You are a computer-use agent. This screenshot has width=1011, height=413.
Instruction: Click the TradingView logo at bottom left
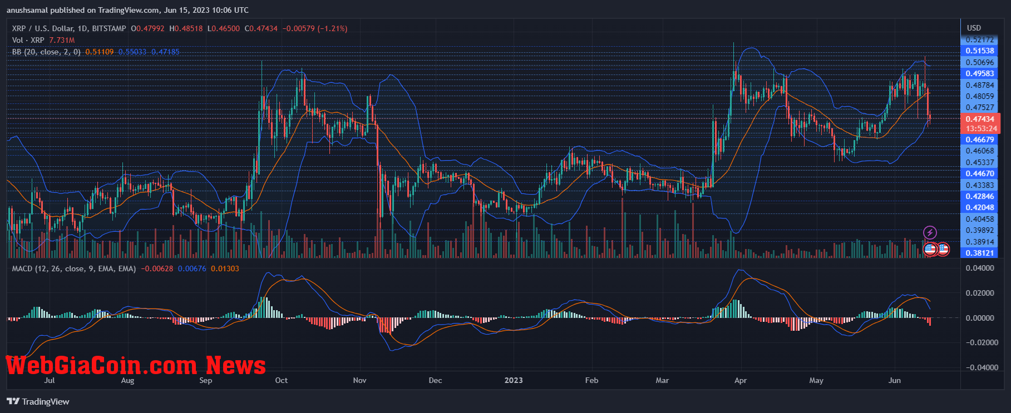click(x=38, y=401)
